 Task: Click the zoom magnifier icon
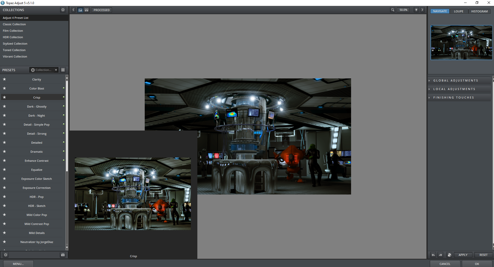[x=393, y=10]
